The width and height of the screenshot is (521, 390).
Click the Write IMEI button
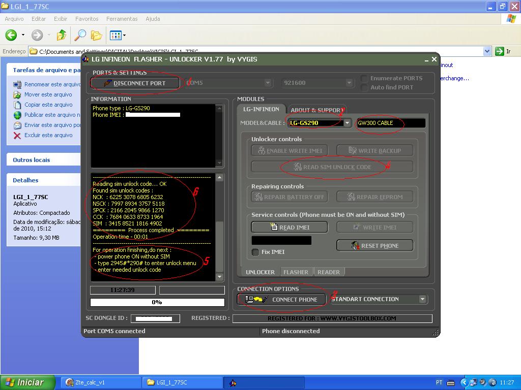coord(375,227)
